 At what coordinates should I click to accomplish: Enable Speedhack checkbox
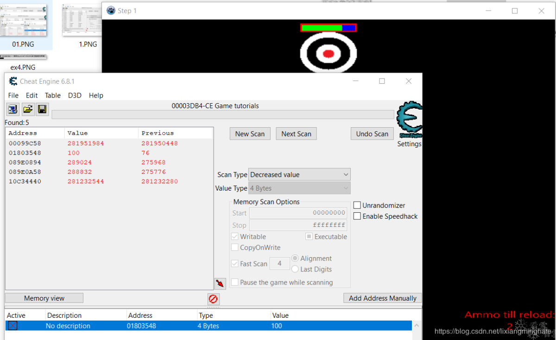pyautogui.click(x=357, y=216)
